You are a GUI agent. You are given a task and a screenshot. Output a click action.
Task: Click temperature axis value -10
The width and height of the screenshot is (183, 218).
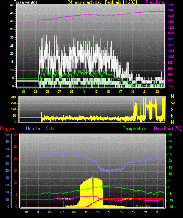(x=171, y=200)
